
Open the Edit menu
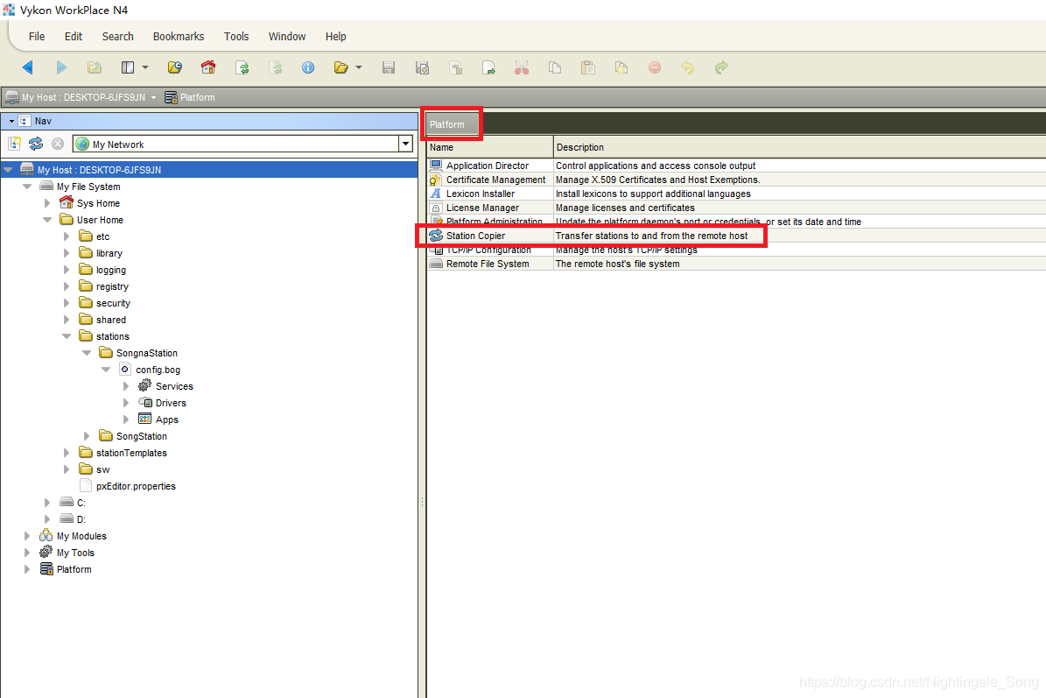[x=74, y=37]
